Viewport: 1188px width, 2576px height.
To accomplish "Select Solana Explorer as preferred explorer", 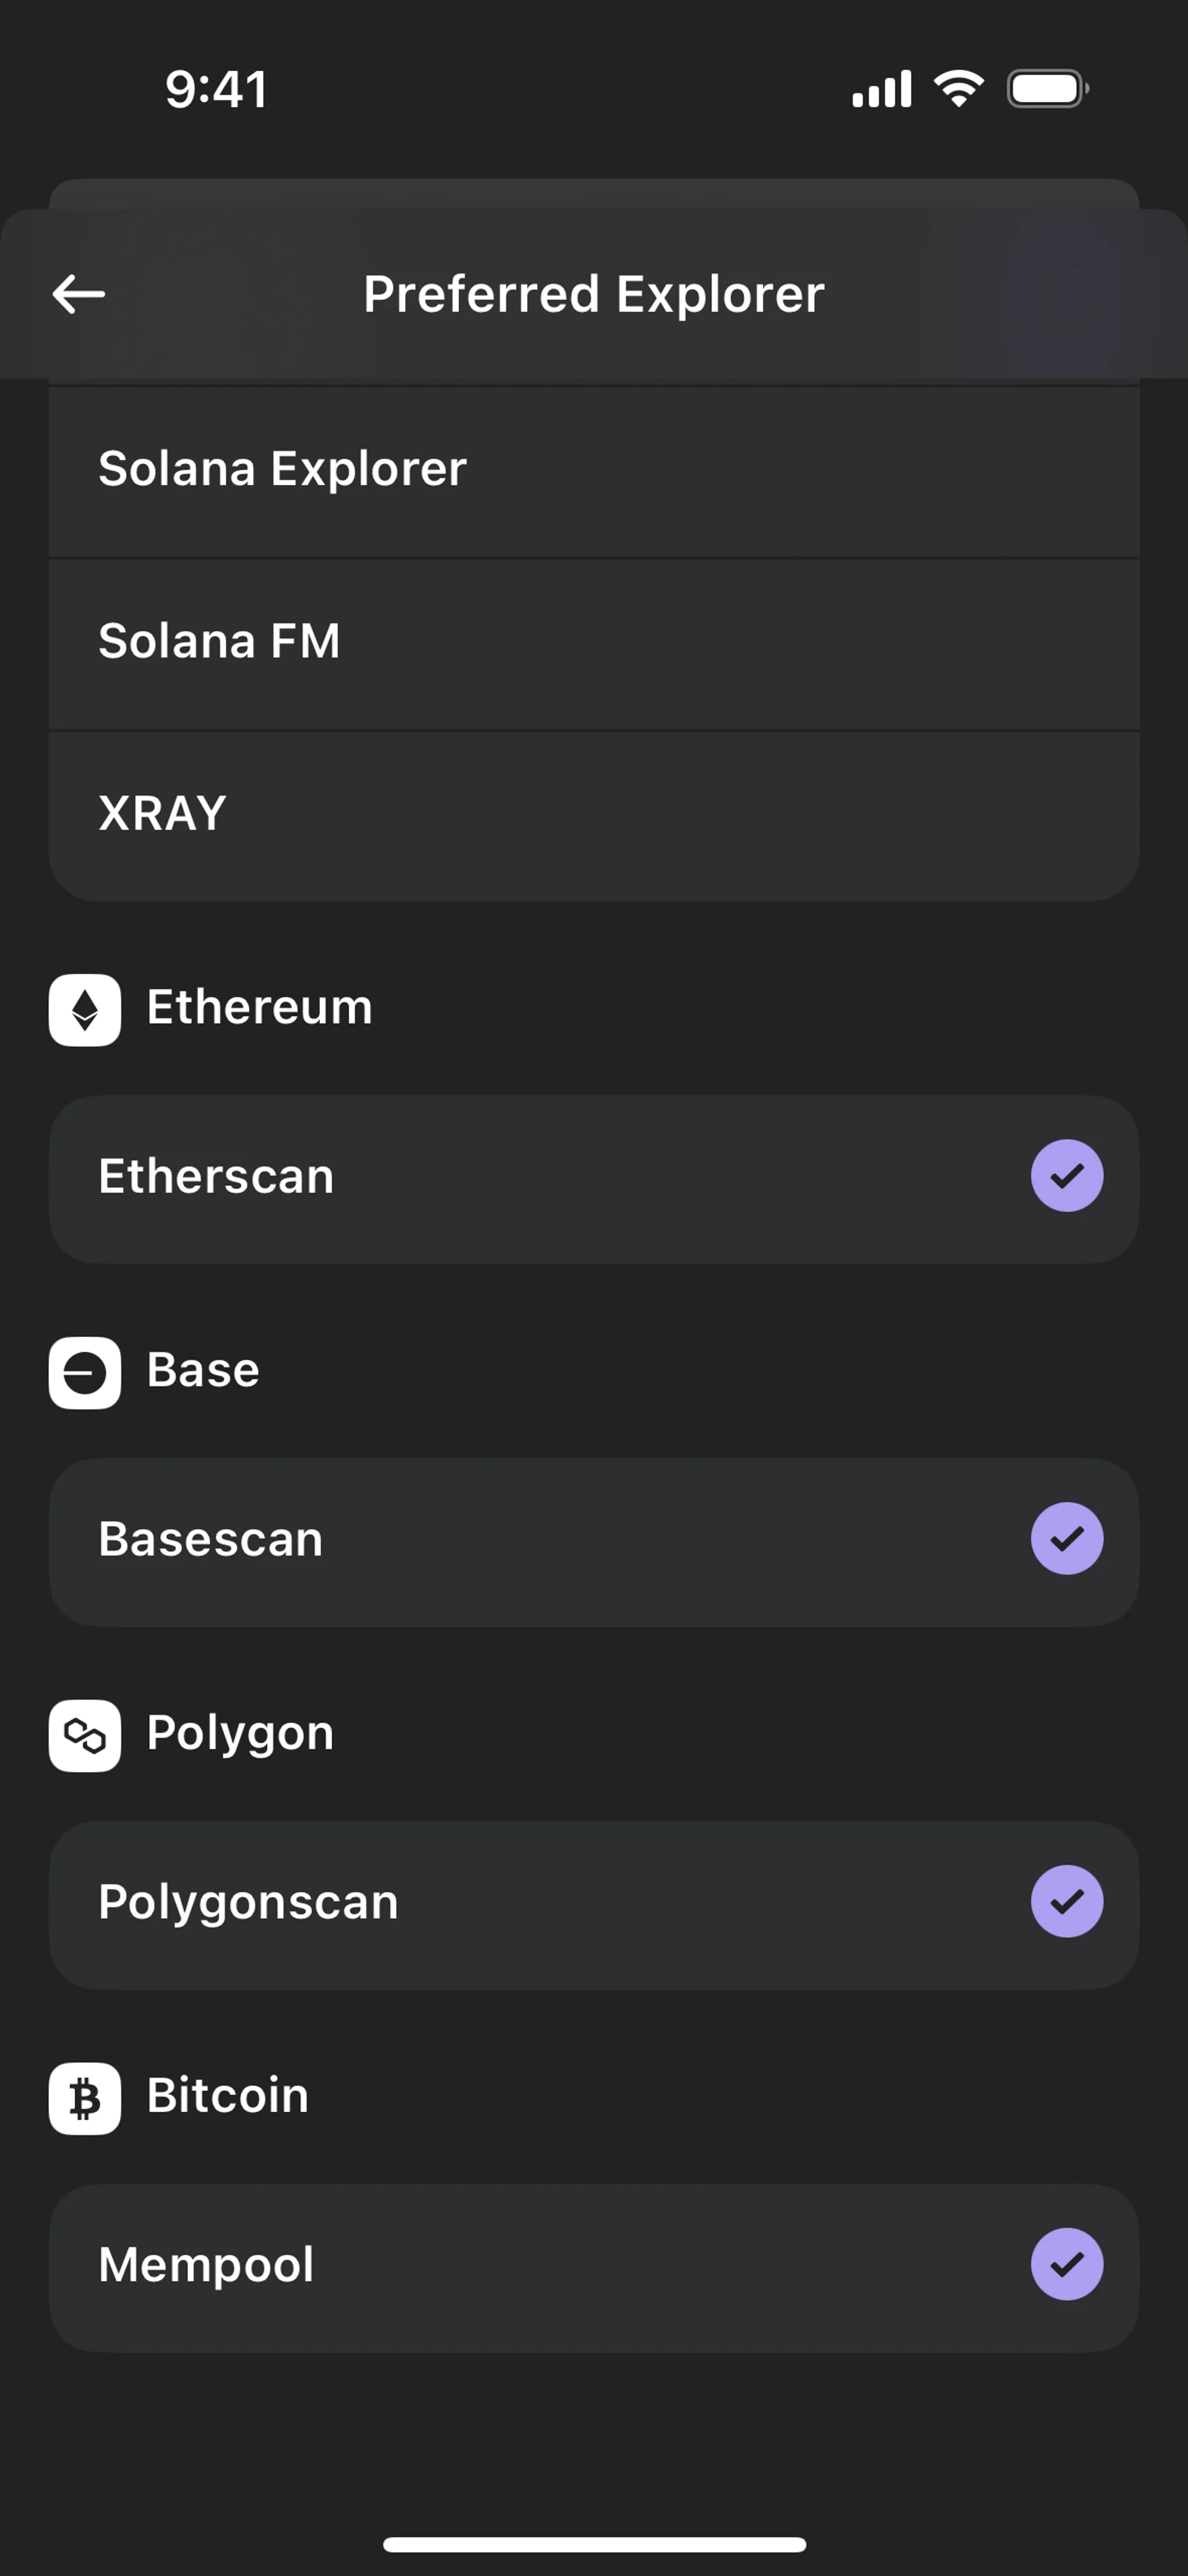I will coord(283,469).
